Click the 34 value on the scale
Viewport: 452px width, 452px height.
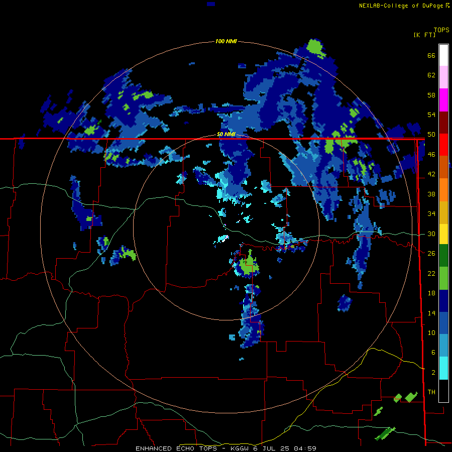click(x=431, y=214)
